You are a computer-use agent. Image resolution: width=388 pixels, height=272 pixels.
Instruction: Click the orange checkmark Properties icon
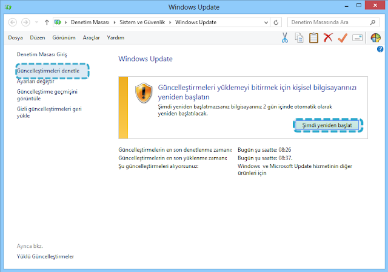click(343, 37)
